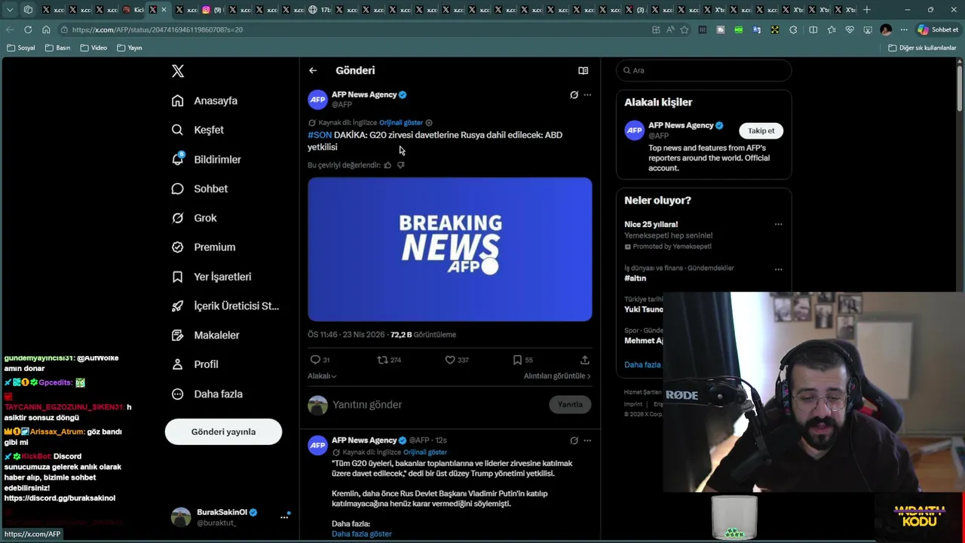Open the #altın trending topic

tap(635, 278)
